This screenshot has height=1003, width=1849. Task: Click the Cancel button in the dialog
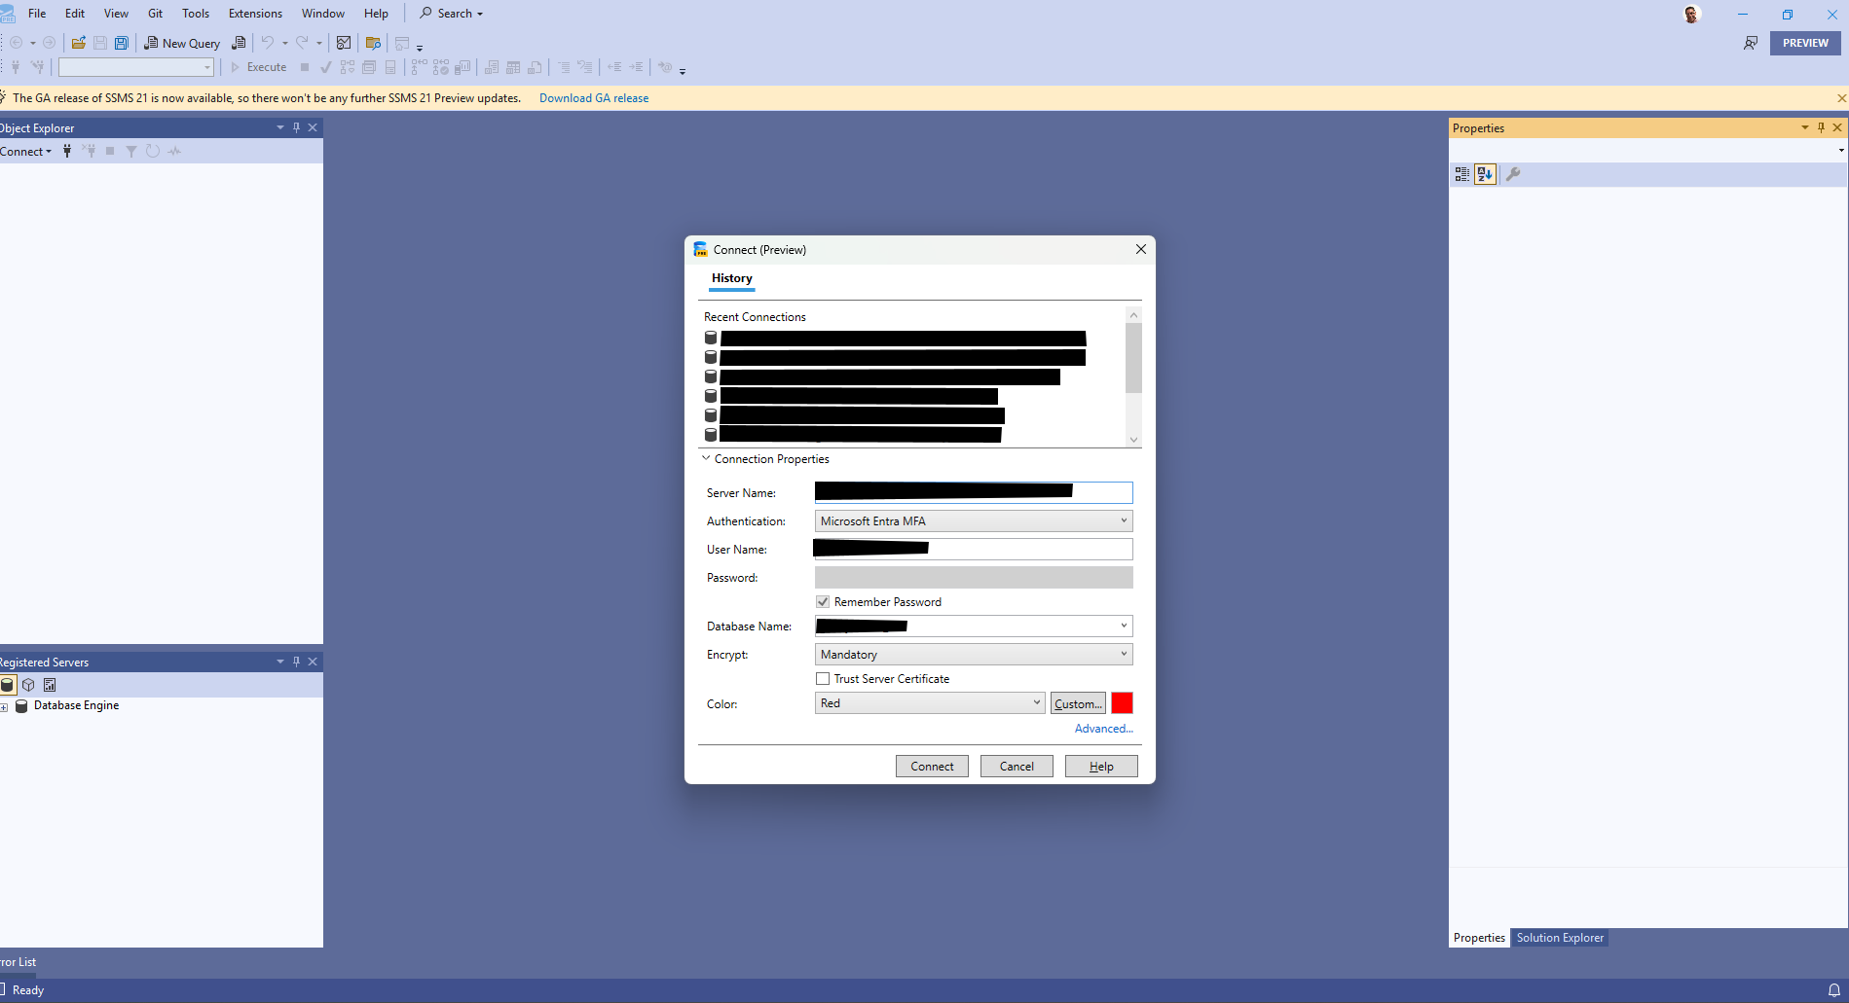[1017, 767]
